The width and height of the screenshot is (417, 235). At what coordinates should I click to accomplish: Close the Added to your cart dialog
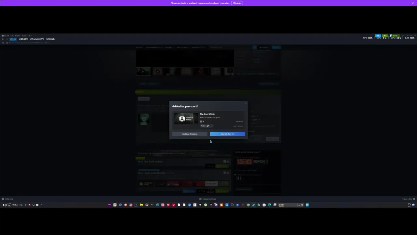(246, 103)
